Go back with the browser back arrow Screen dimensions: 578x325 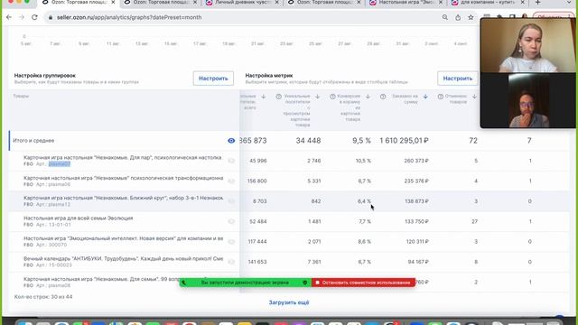point(9,17)
